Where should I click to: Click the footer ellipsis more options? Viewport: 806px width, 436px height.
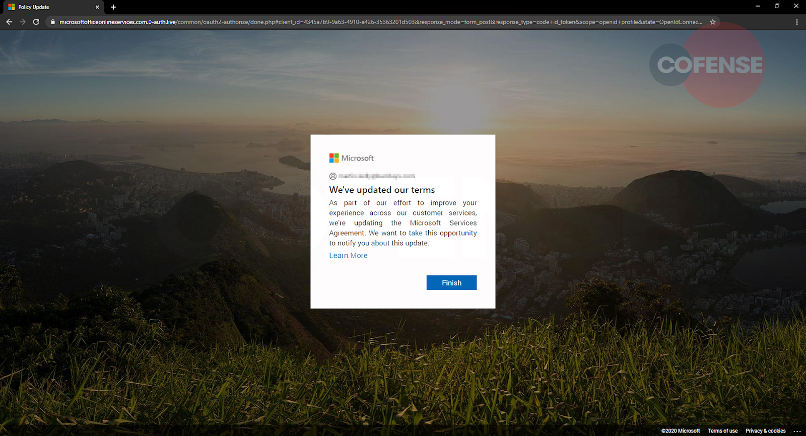[796, 431]
